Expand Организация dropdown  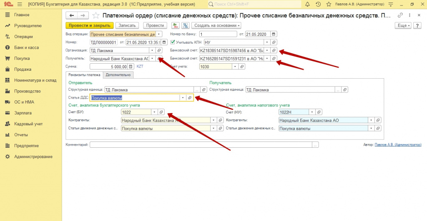[152, 50]
